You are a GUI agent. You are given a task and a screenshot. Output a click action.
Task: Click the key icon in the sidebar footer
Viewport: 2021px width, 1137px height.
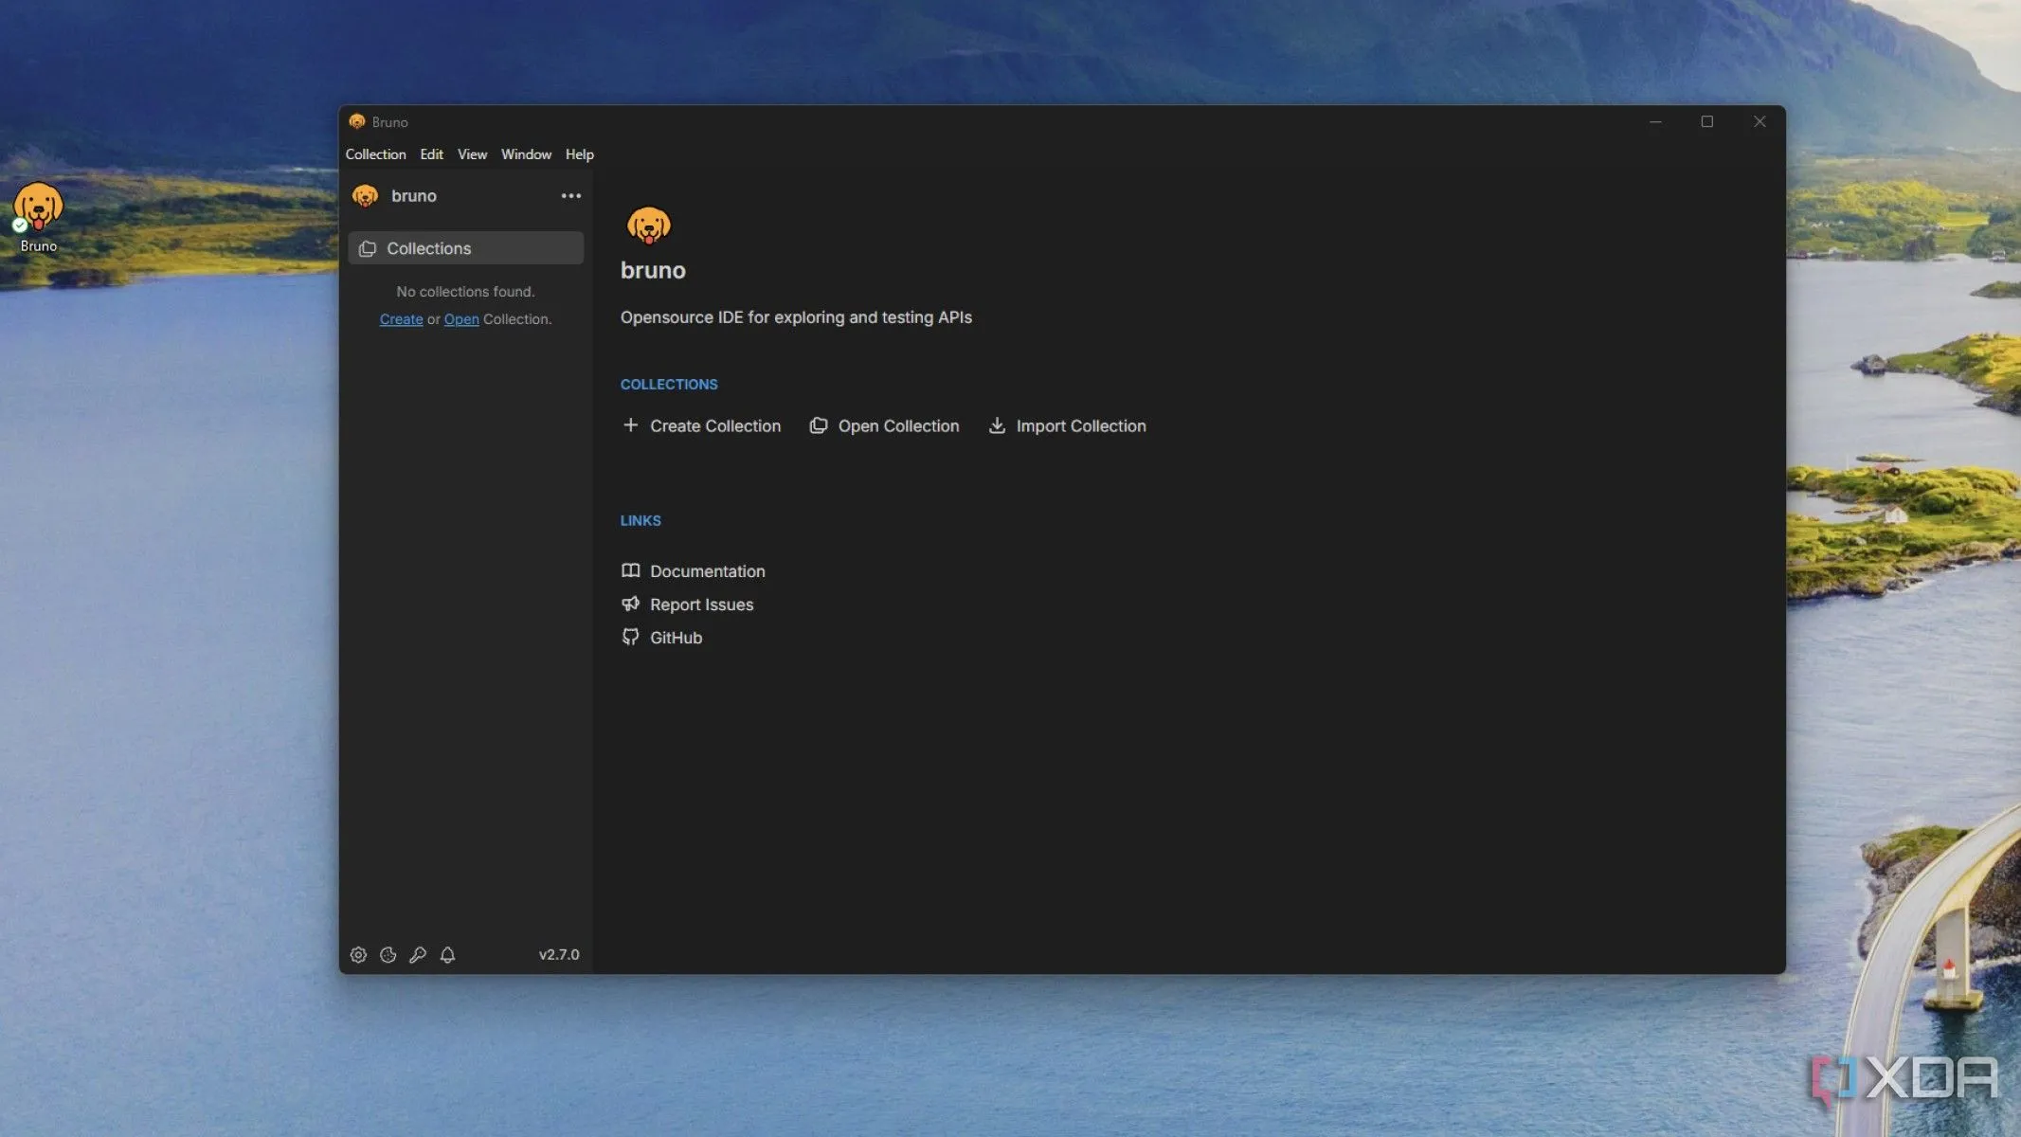coord(418,955)
